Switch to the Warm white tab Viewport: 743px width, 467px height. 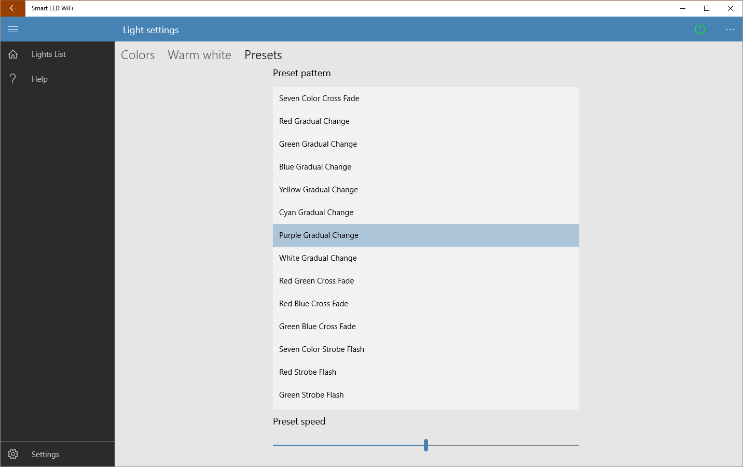click(x=200, y=55)
